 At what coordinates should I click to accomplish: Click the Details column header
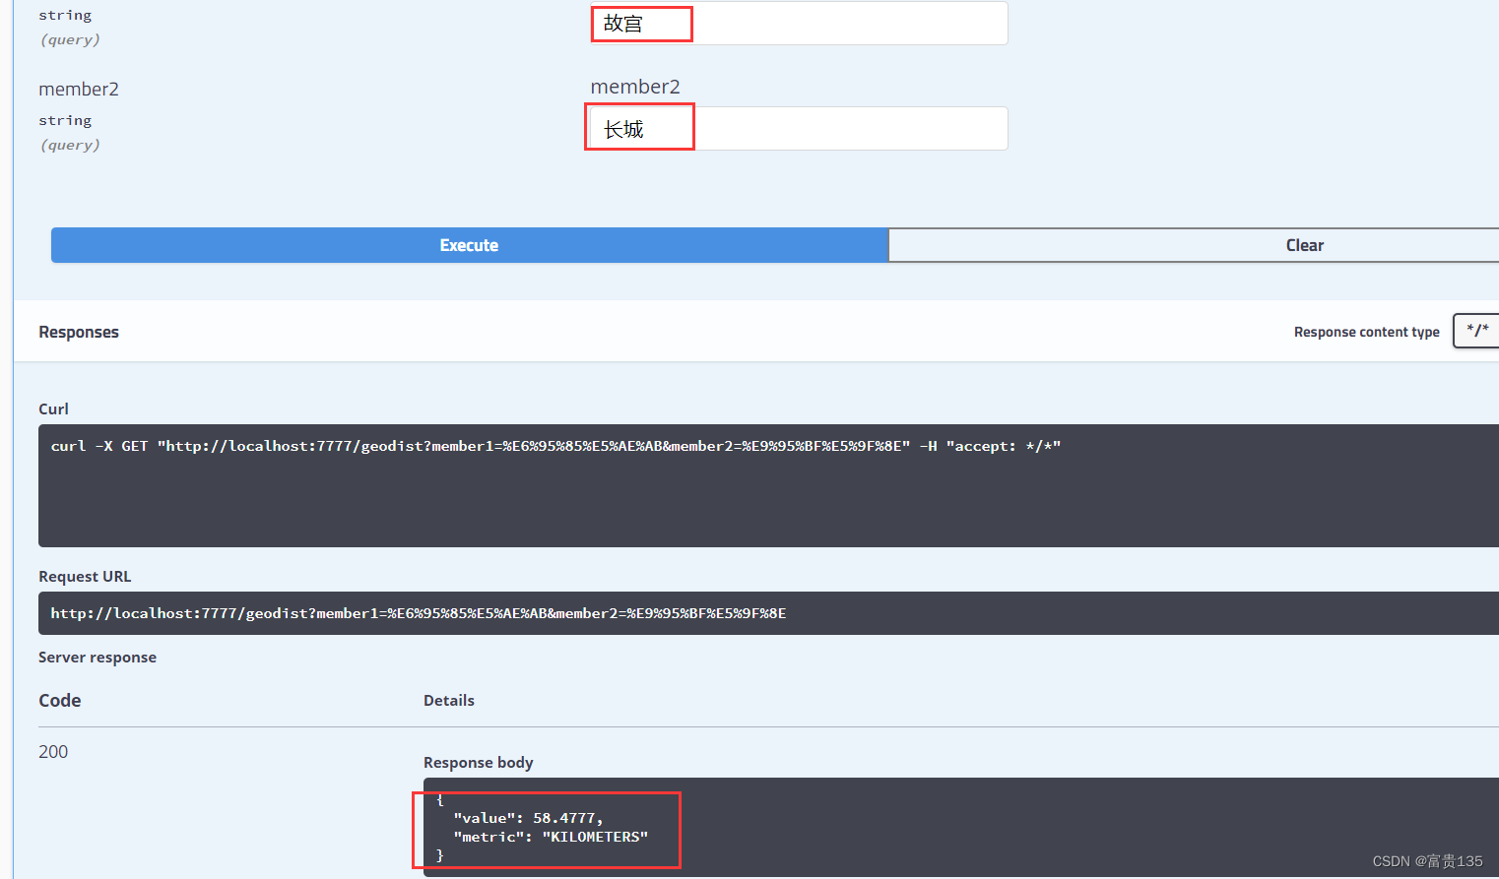pyautogui.click(x=449, y=701)
